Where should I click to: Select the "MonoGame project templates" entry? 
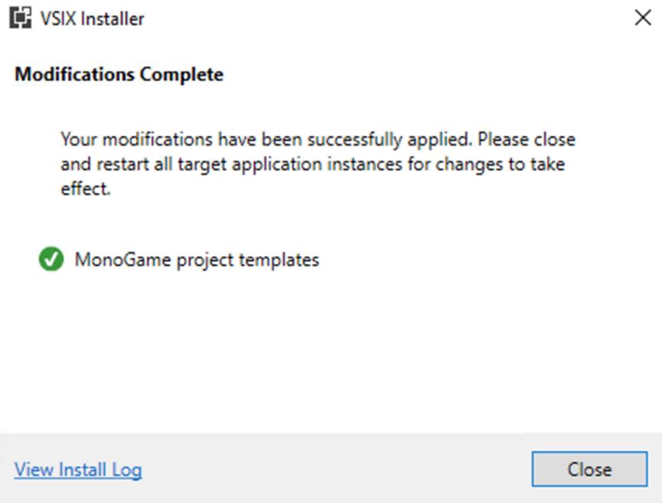coord(197,260)
